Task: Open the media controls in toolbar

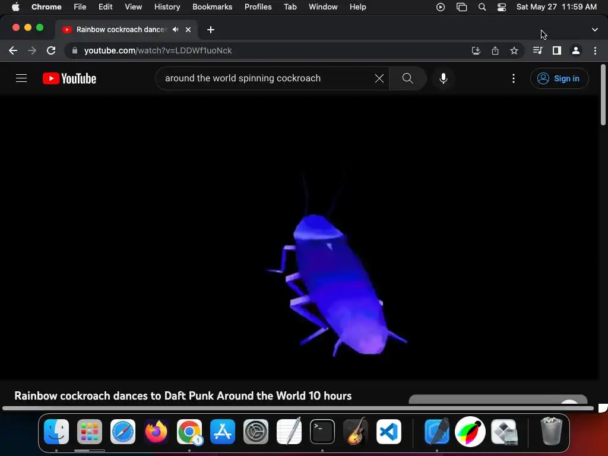Action: click(537, 50)
